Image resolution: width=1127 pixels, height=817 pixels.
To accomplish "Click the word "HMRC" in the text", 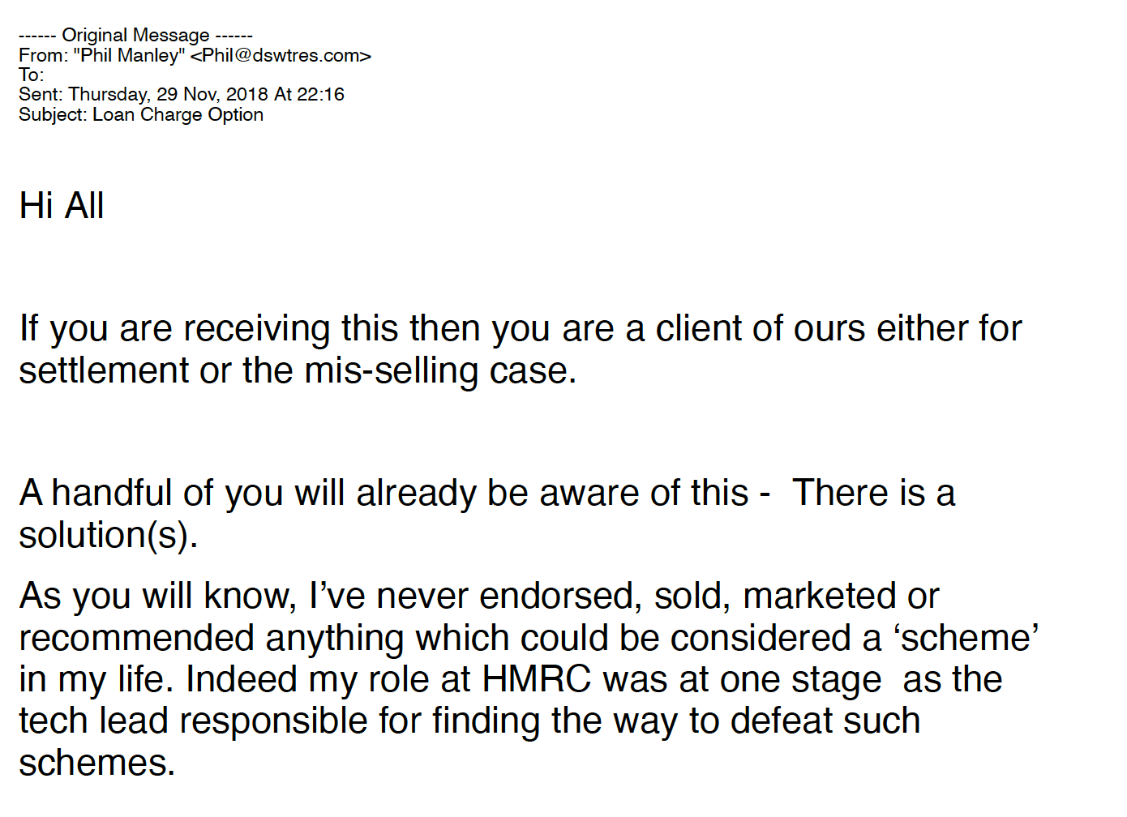I will (536, 680).
